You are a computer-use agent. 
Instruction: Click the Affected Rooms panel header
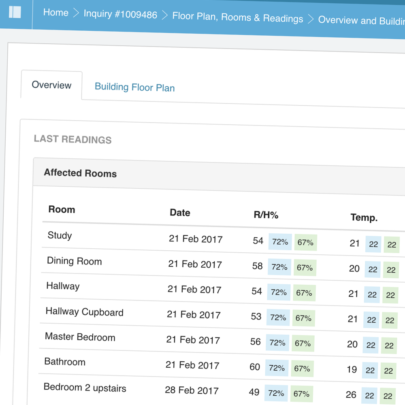click(80, 173)
